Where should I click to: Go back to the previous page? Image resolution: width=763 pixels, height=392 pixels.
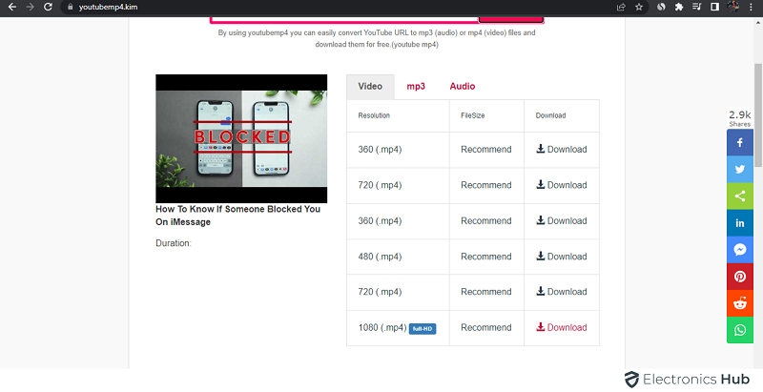coord(12,7)
